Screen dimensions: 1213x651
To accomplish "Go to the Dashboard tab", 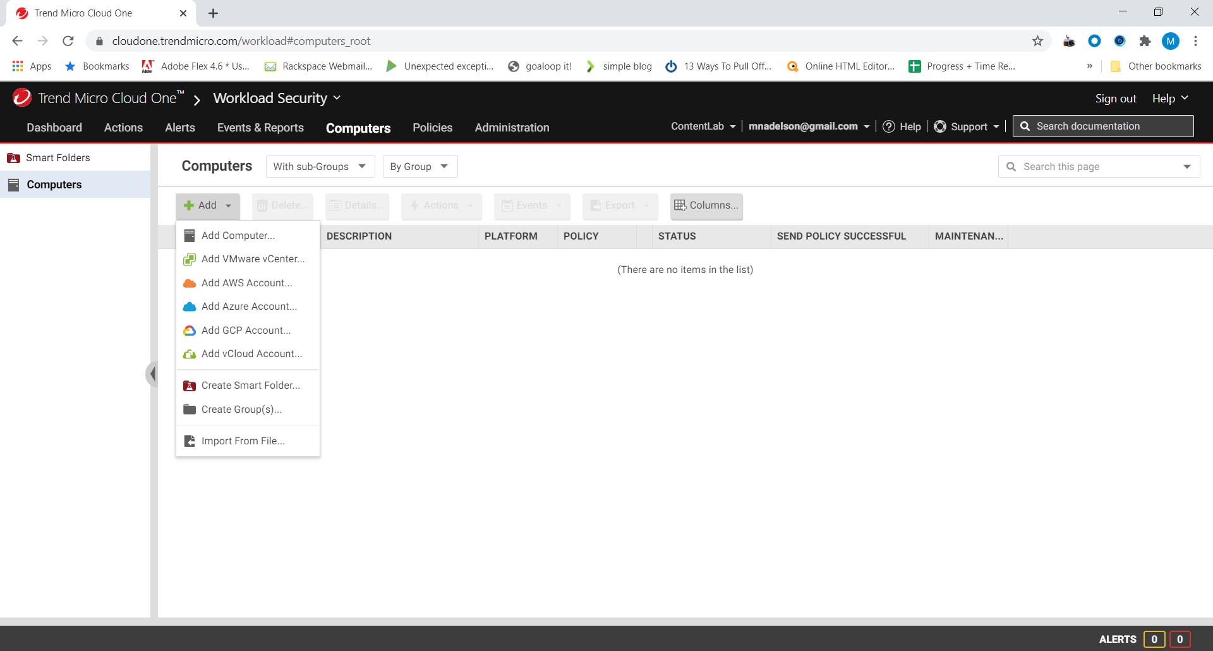I will (x=54, y=128).
